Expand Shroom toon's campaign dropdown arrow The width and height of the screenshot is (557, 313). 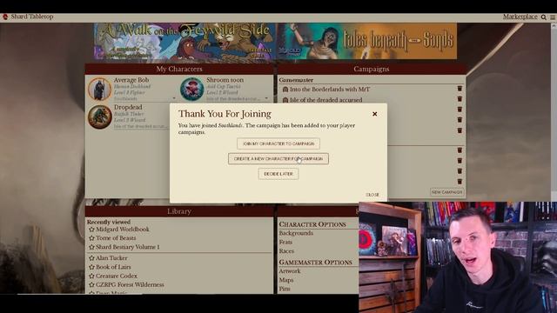coord(266,98)
